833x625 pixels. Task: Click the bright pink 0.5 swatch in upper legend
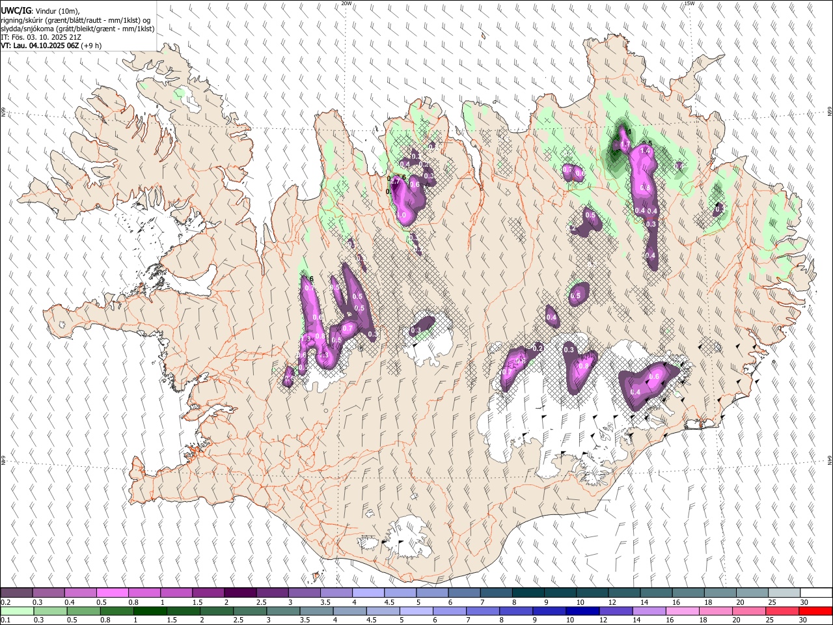point(113,593)
